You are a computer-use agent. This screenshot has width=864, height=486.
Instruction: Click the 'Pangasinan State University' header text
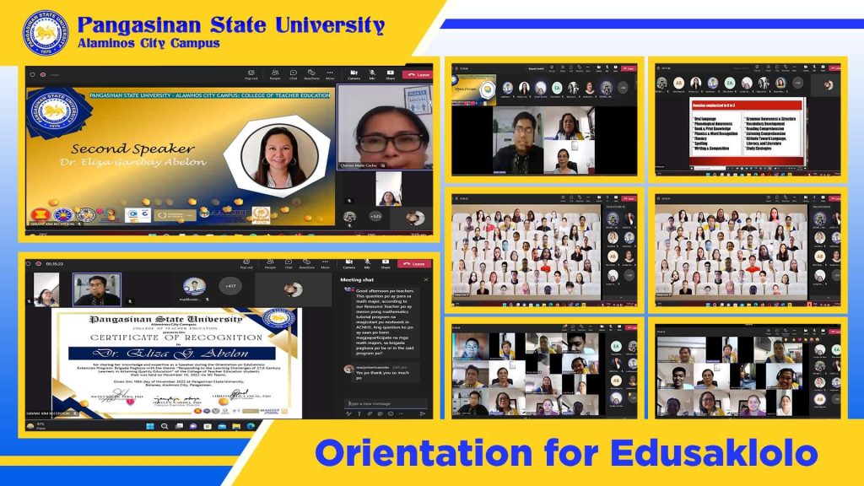[x=231, y=24]
